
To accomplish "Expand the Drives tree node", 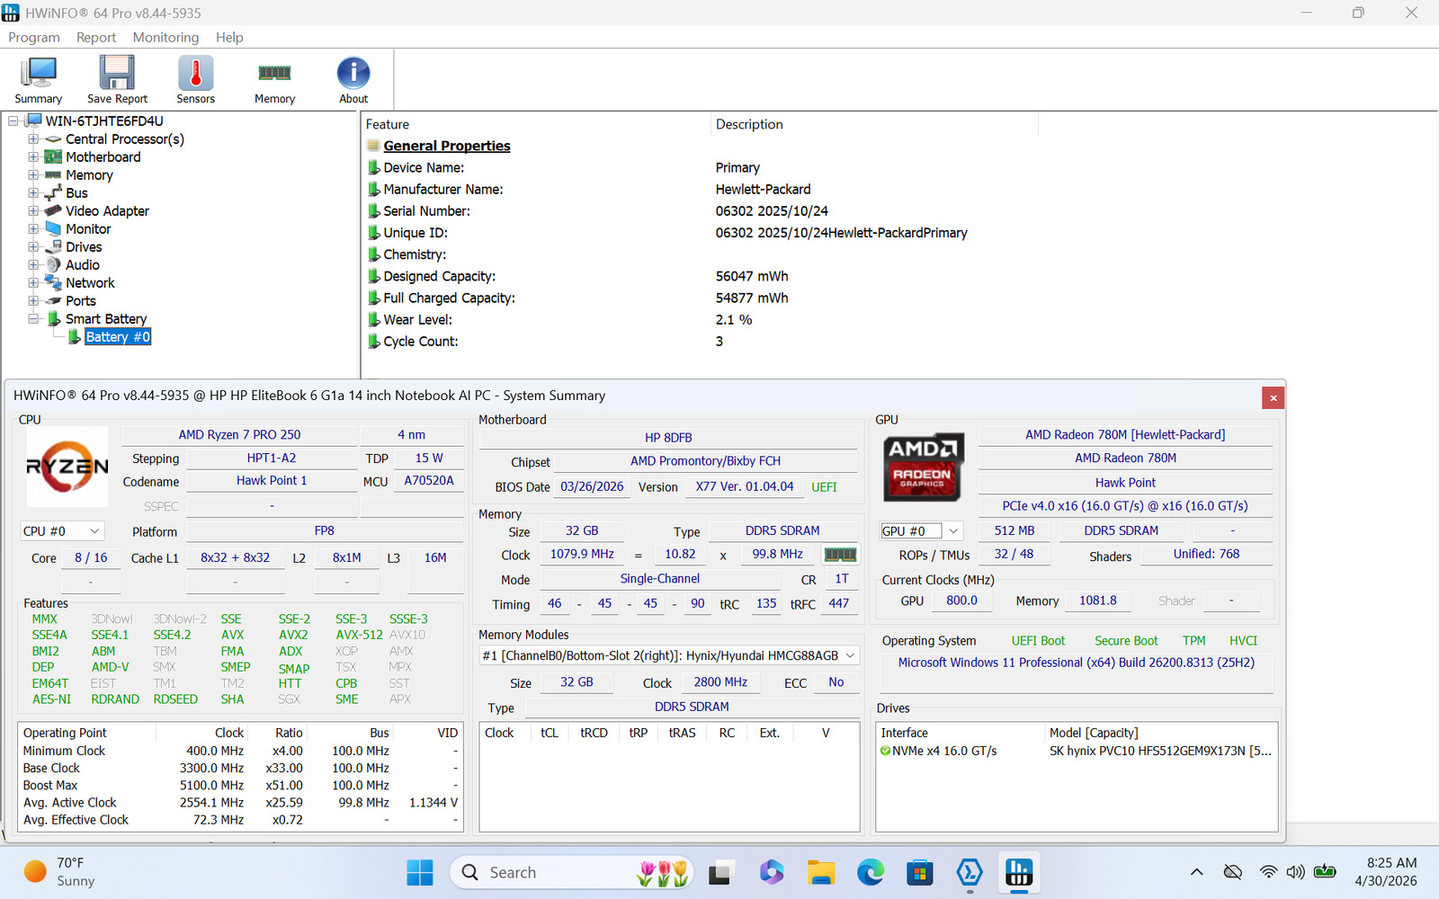I will 33,247.
